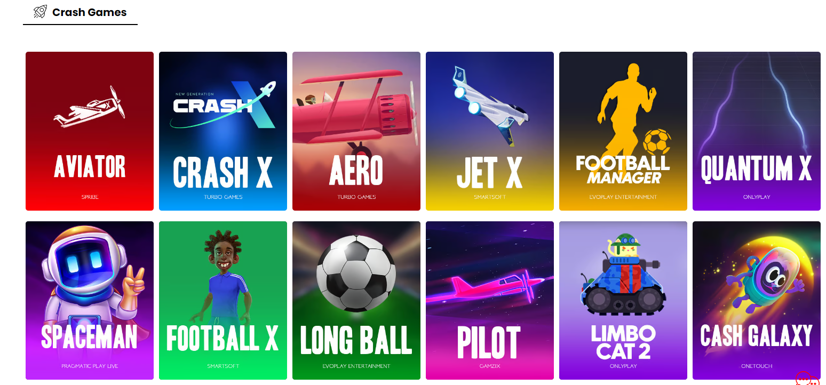Open the Aero red biplane game
The image size is (826, 385).
pyautogui.click(x=356, y=131)
